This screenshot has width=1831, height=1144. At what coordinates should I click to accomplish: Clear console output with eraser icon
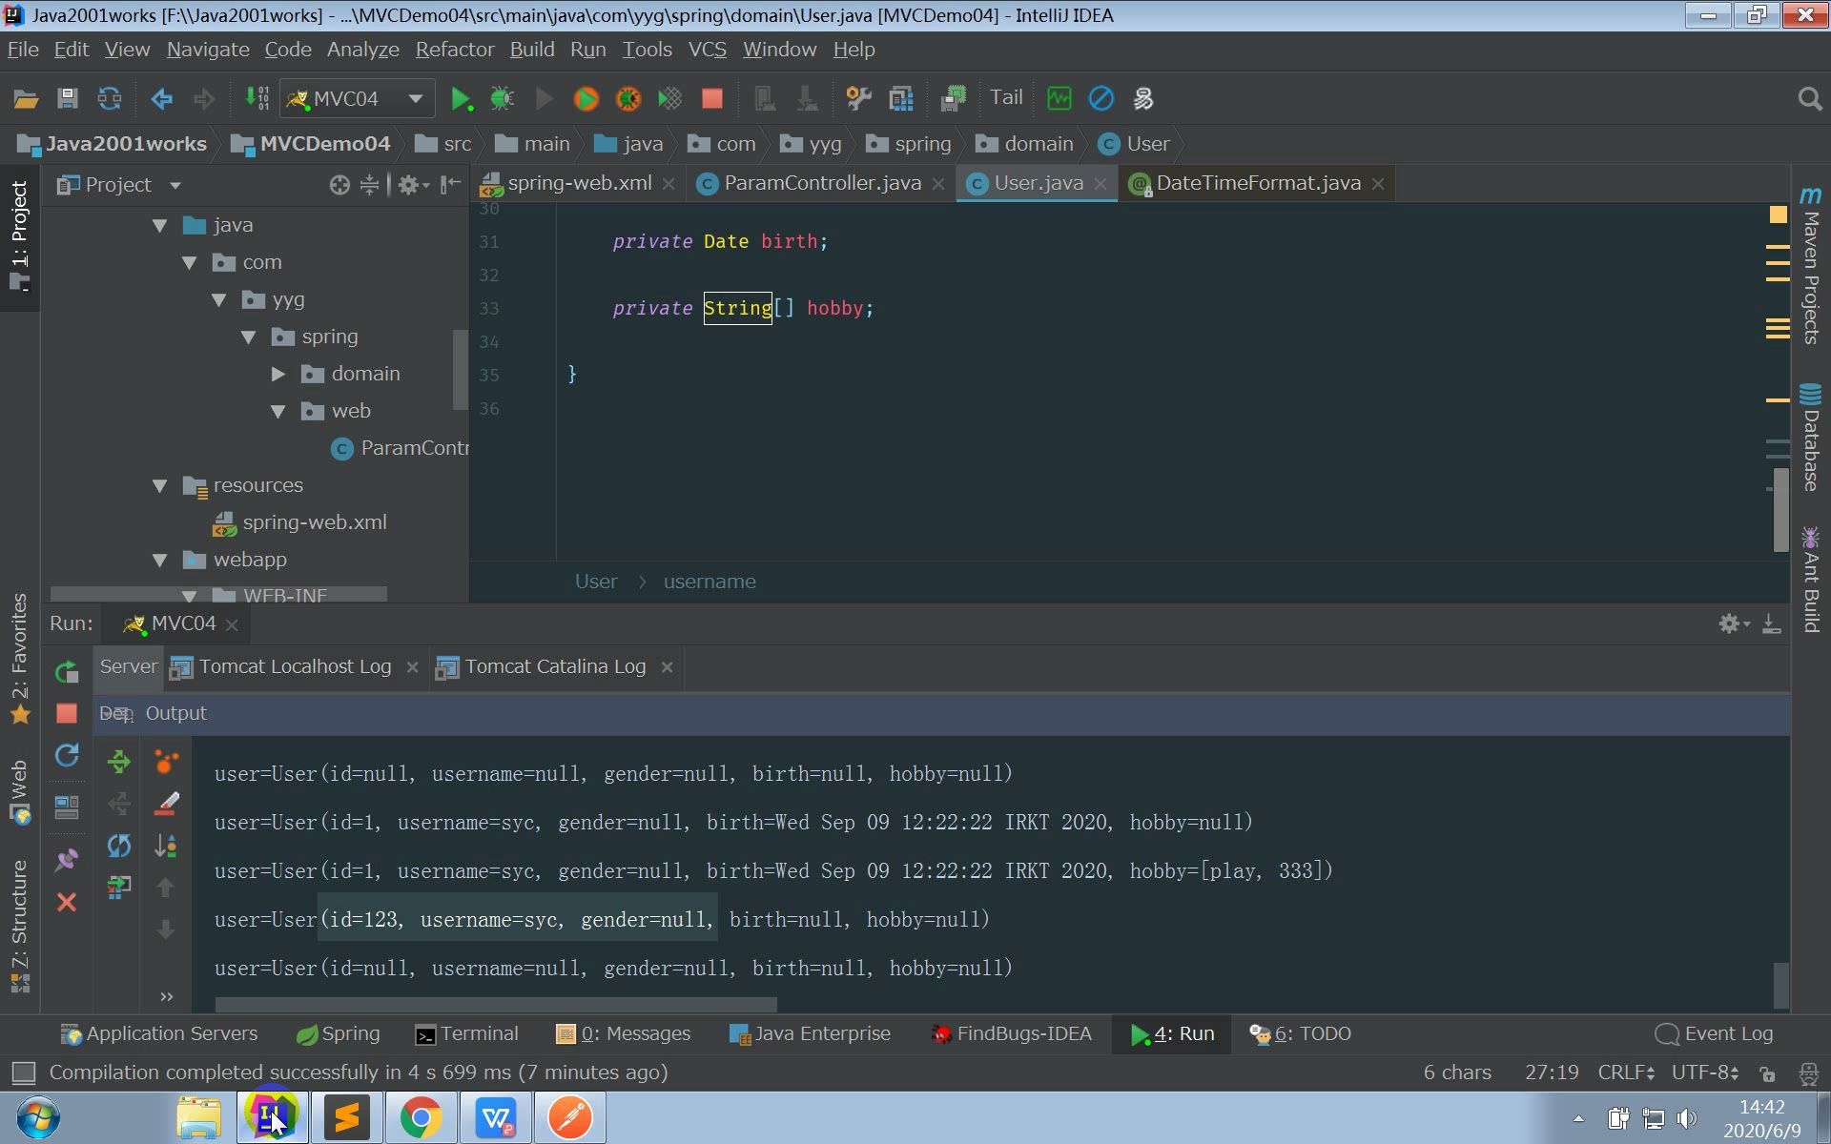tap(166, 804)
